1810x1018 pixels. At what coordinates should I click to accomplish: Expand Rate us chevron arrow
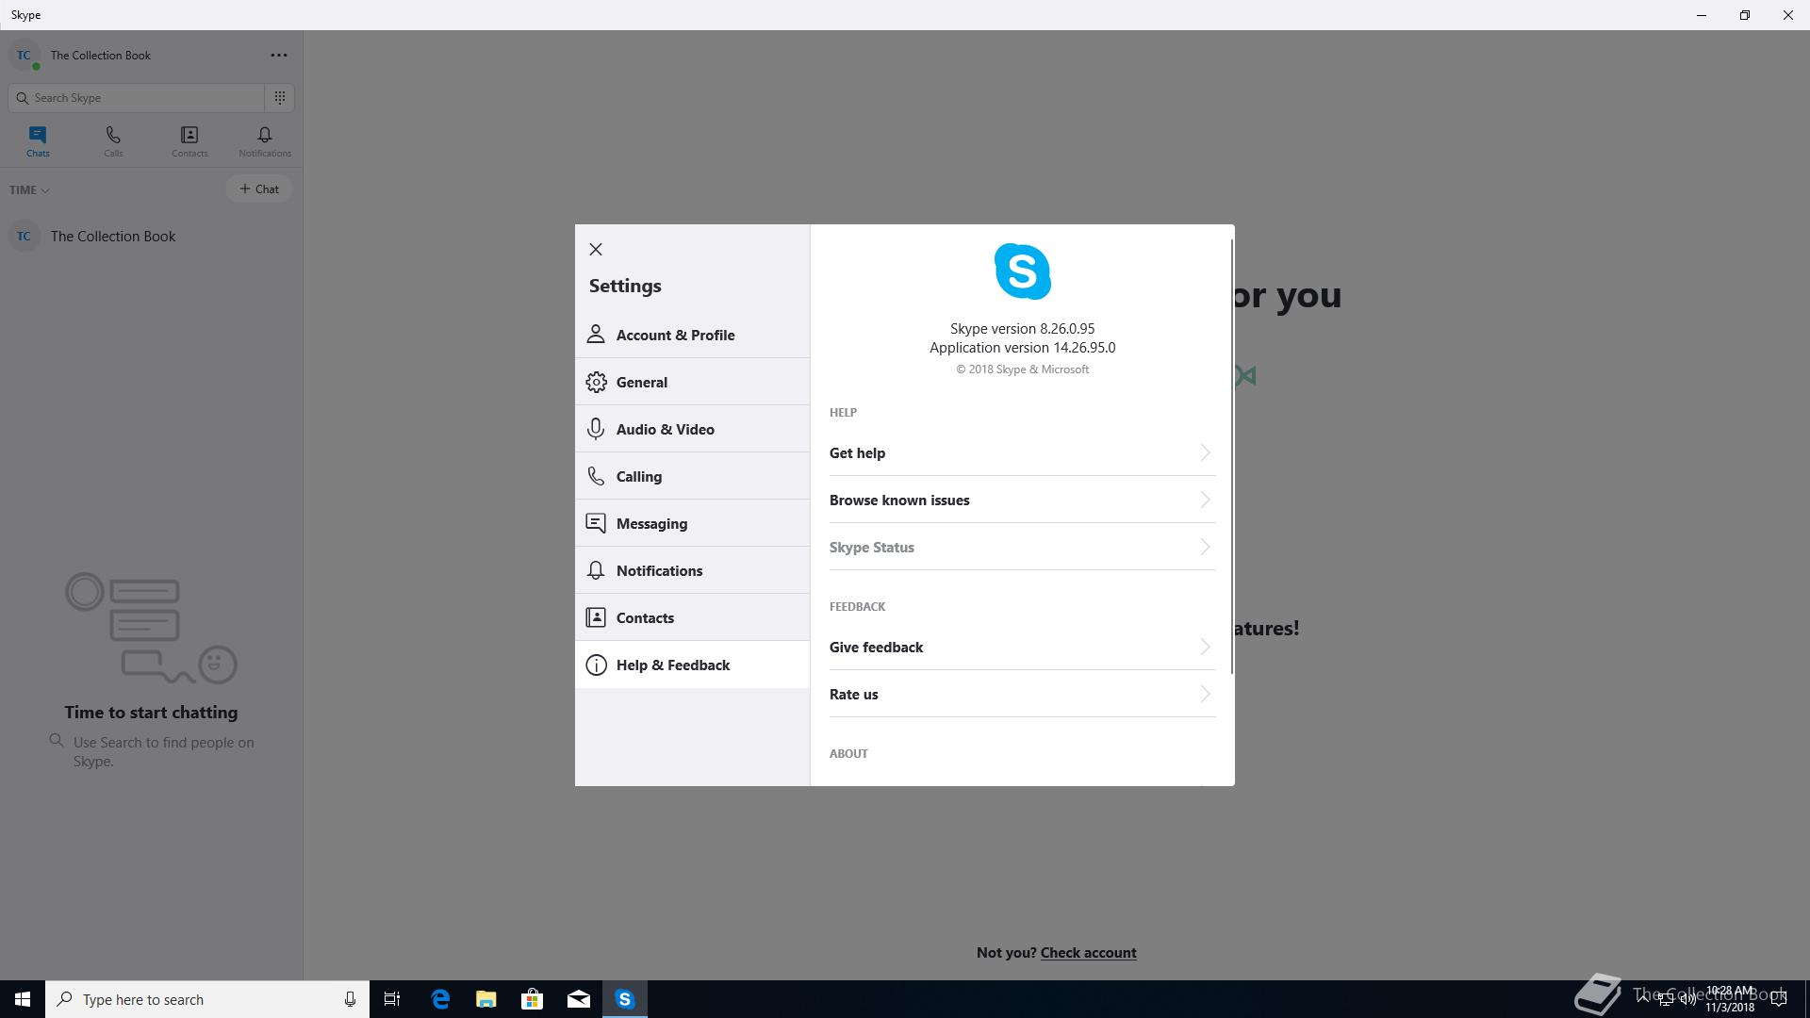1205,694
